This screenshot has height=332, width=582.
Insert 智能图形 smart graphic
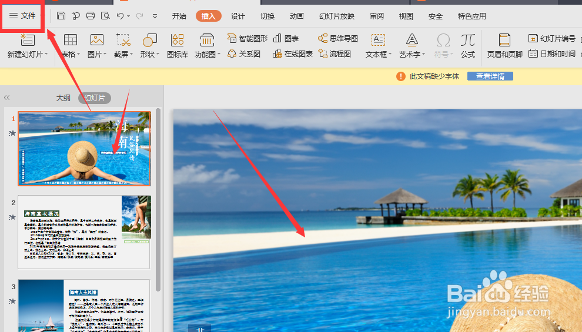(247, 38)
